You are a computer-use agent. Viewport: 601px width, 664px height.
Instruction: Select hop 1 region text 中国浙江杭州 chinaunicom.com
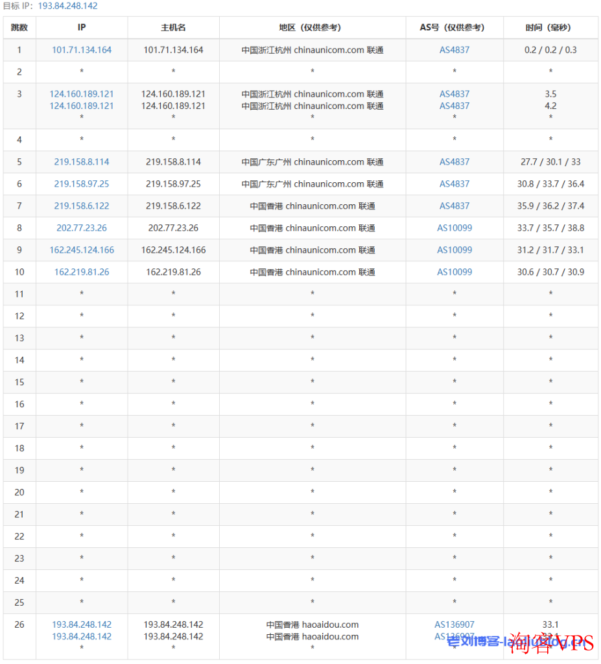tap(303, 50)
